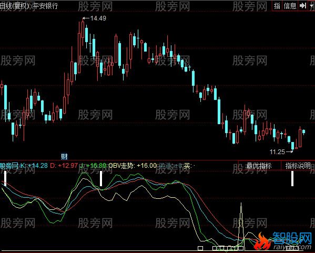
Task: Select the 14.49 high price label
Action: pos(98,18)
